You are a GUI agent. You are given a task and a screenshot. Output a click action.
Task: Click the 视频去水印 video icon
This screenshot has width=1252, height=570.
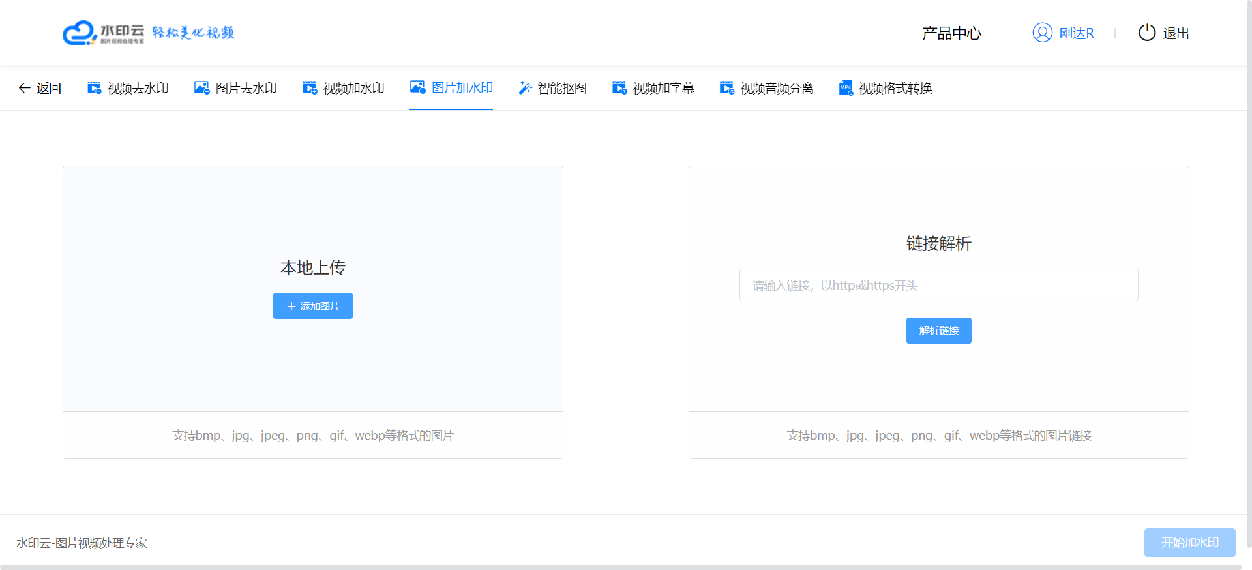(95, 88)
